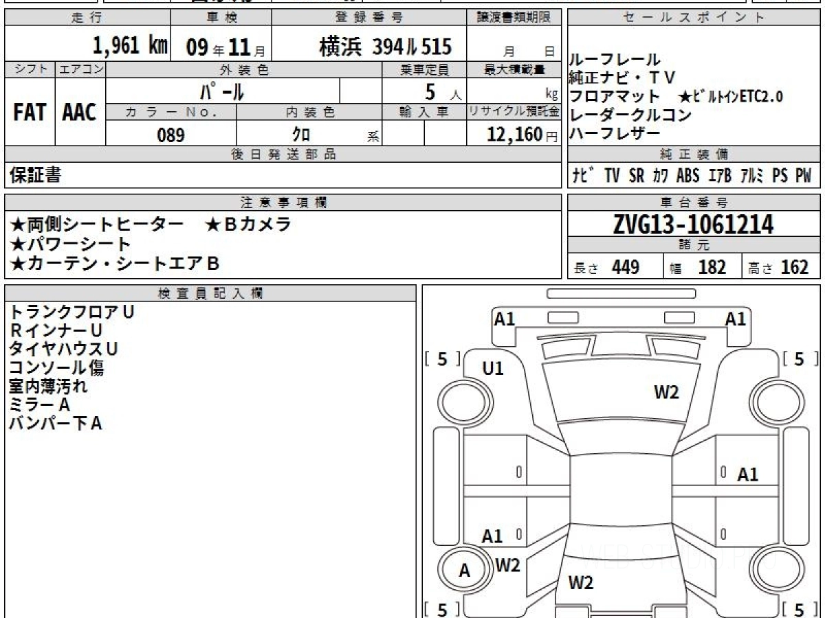Select the exterior color "パール"

(x=222, y=91)
